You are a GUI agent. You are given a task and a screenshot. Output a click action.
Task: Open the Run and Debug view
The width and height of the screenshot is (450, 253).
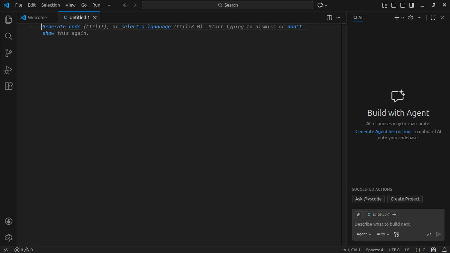[x=9, y=70]
